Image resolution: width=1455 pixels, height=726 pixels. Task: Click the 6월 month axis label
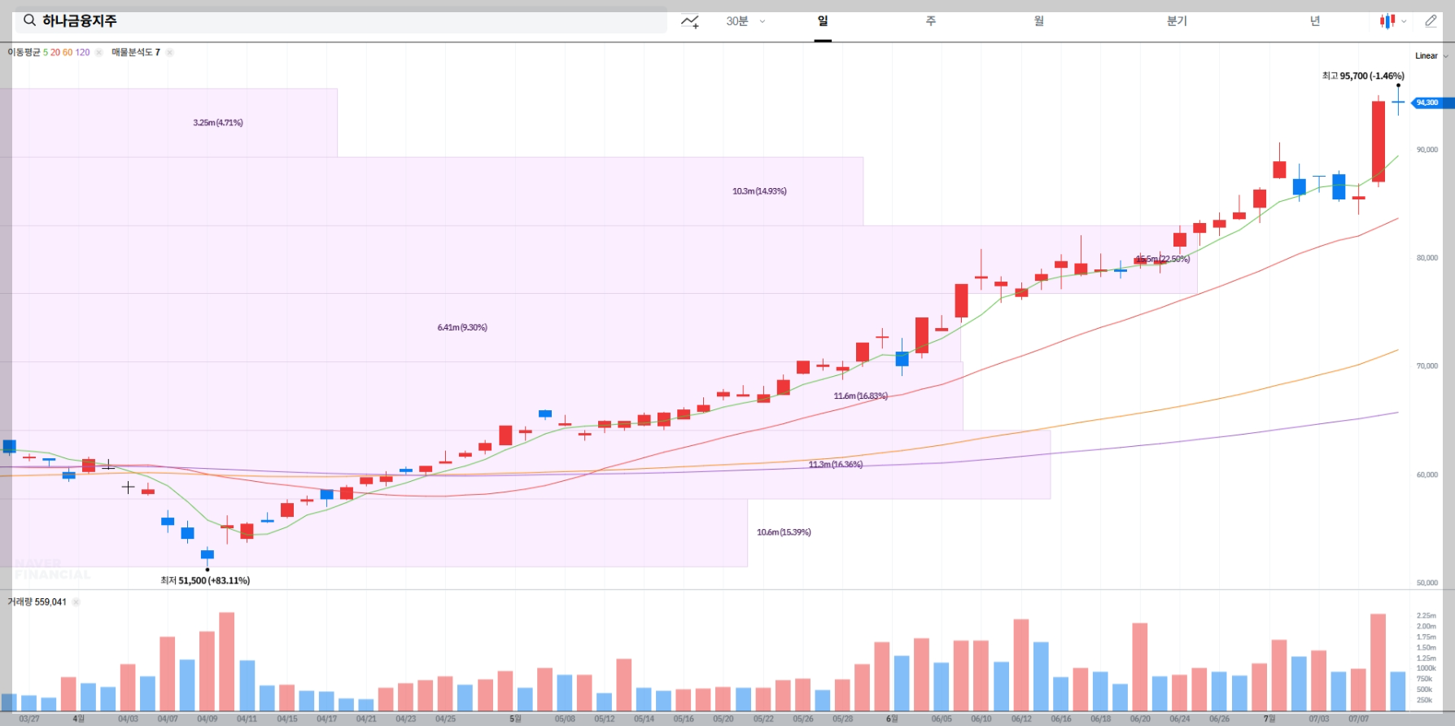tap(892, 719)
